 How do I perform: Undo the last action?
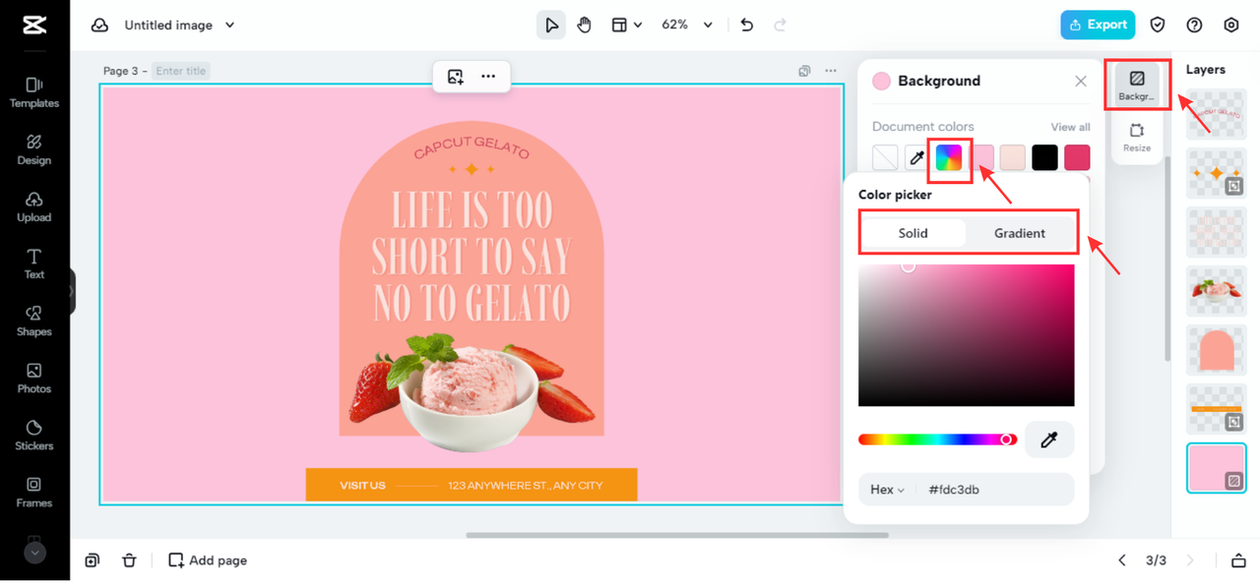point(747,26)
